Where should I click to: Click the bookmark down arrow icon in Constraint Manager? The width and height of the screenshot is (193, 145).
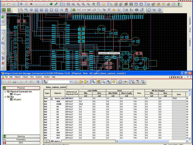tap(81, 82)
